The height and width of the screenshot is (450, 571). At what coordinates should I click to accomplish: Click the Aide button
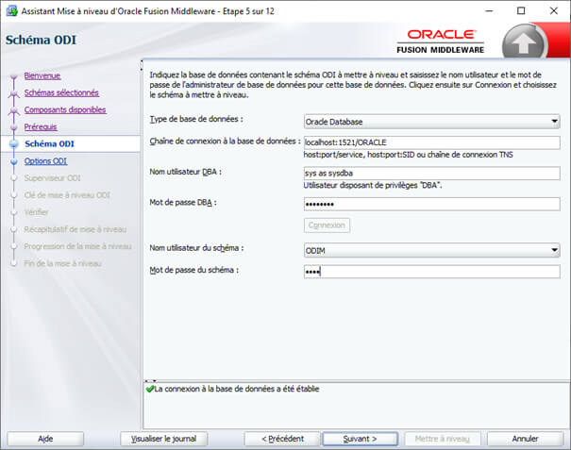[x=45, y=439]
